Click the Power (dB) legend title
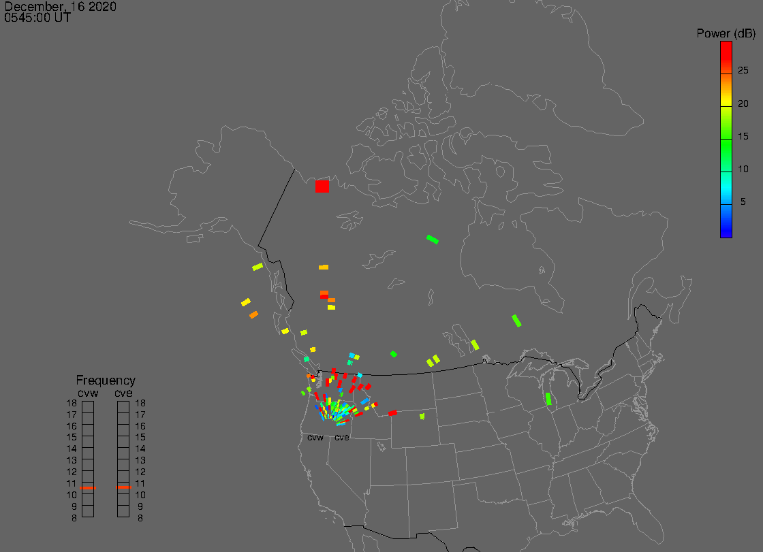Image resolution: width=763 pixels, height=552 pixels. 726,33
